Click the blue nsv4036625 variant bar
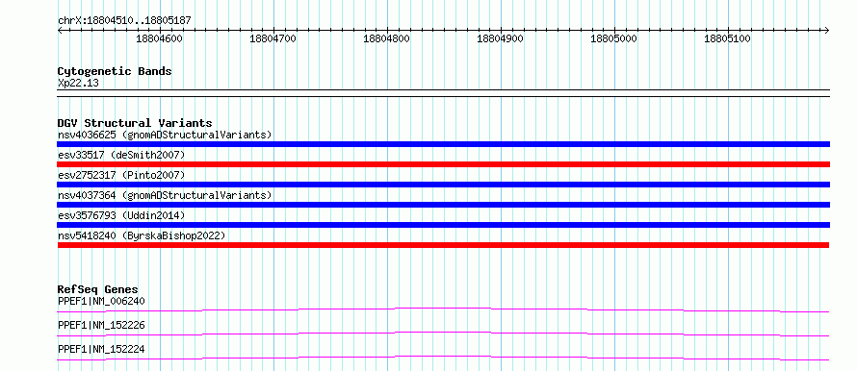This screenshot has width=857, height=371. (443, 144)
